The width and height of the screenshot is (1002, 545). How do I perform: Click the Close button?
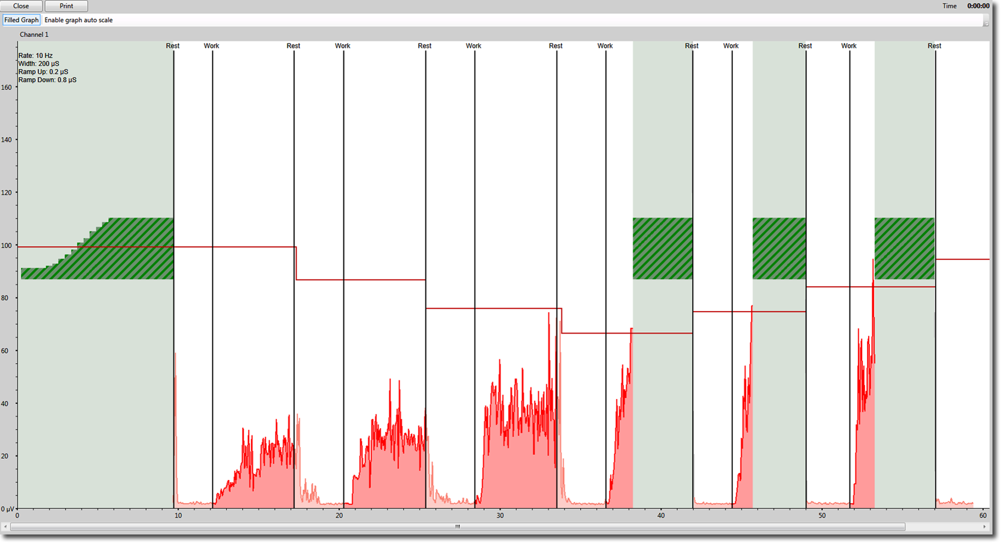[21, 6]
